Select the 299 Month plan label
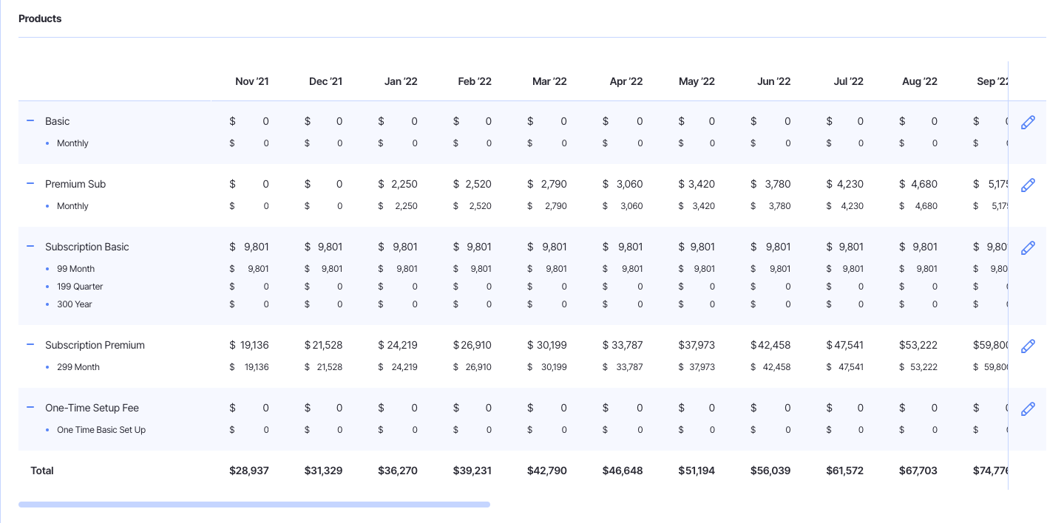 (78, 367)
